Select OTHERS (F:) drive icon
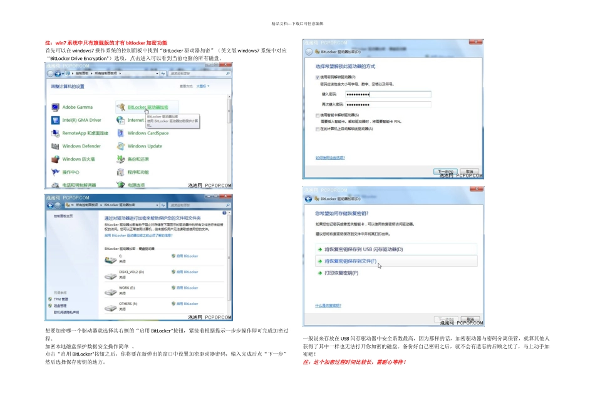The image size is (595, 420). click(110, 308)
